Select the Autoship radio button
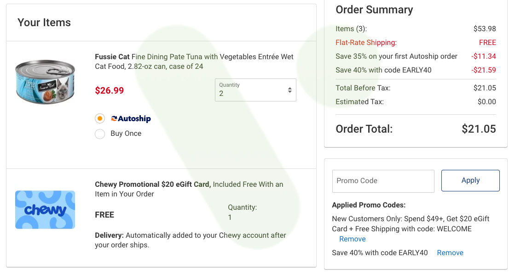The image size is (515, 274). (x=100, y=118)
